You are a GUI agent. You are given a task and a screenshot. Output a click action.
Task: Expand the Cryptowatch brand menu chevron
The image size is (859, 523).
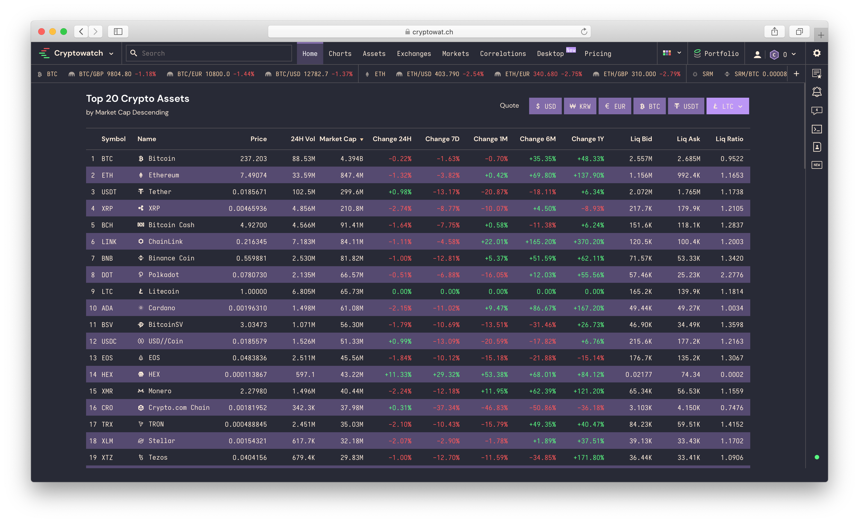click(112, 54)
